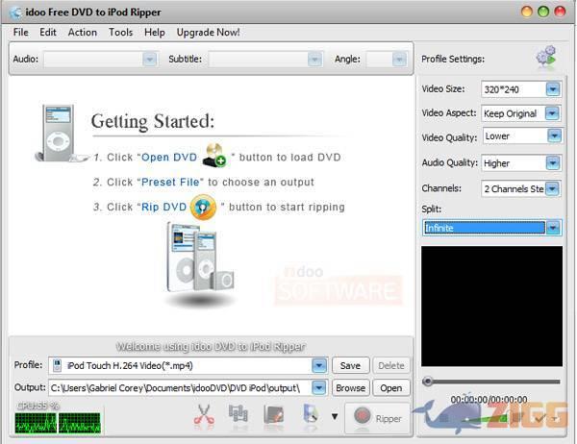Click the Getting Started: heading
The image size is (577, 444).
(x=152, y=121)
